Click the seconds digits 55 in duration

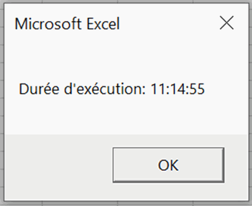pyautogui.click(x=198, y=89)
